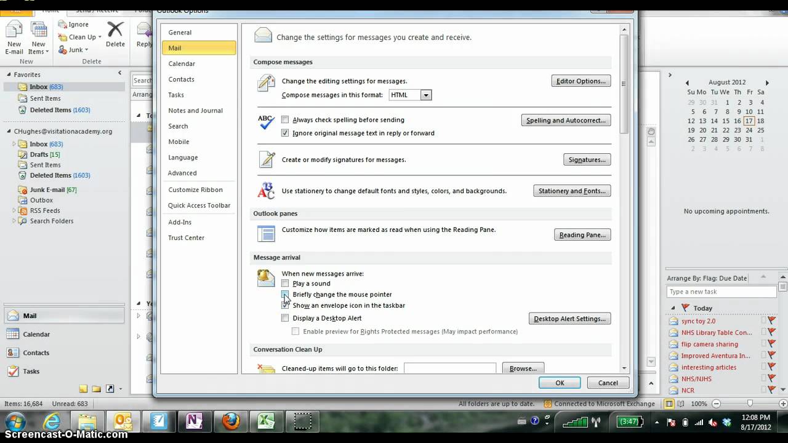Select General in Outlook Options sidebar
The width and height of the screenshot is (788, 443).
click(199, 32)
